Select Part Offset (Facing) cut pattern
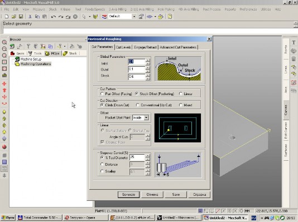The width and height of the screenshot is (298, 222). point(116,94)
